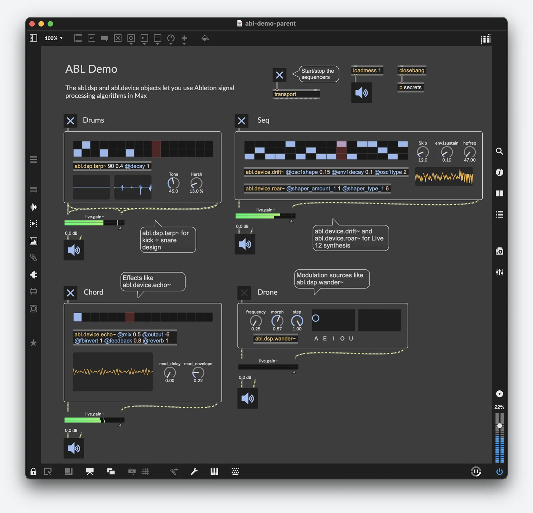This screenshot has width=533, height=513.
Task: Click the closebang object
Action: (412, 70)
